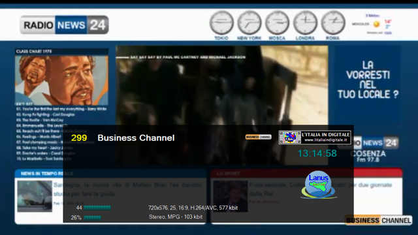Click chart entry 02 Kung Fu Fighting
The image size is (418, 235).
[45, 115]
